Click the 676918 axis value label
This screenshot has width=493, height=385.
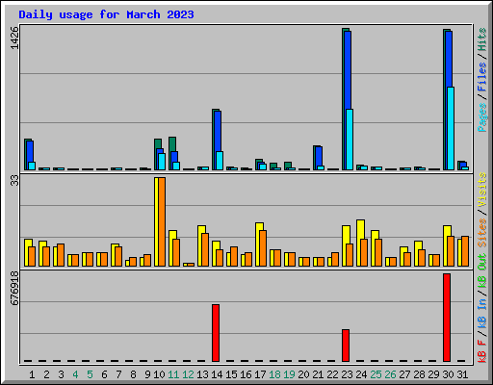click(x=14, y=288)
